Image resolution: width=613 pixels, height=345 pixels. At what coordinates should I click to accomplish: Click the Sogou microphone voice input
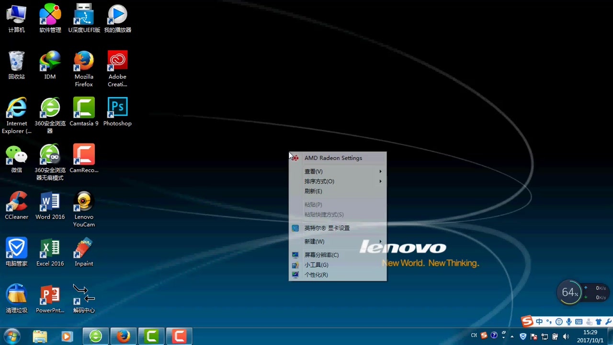point(569,322)
